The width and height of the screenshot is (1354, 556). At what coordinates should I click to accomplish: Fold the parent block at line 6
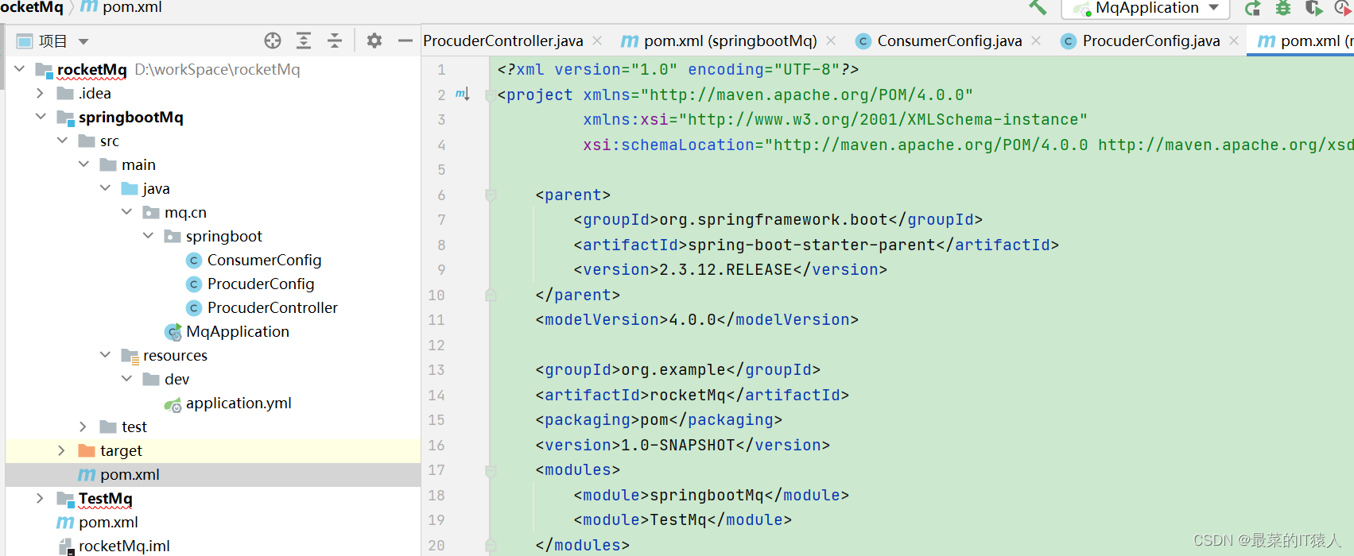coord(491,195)
